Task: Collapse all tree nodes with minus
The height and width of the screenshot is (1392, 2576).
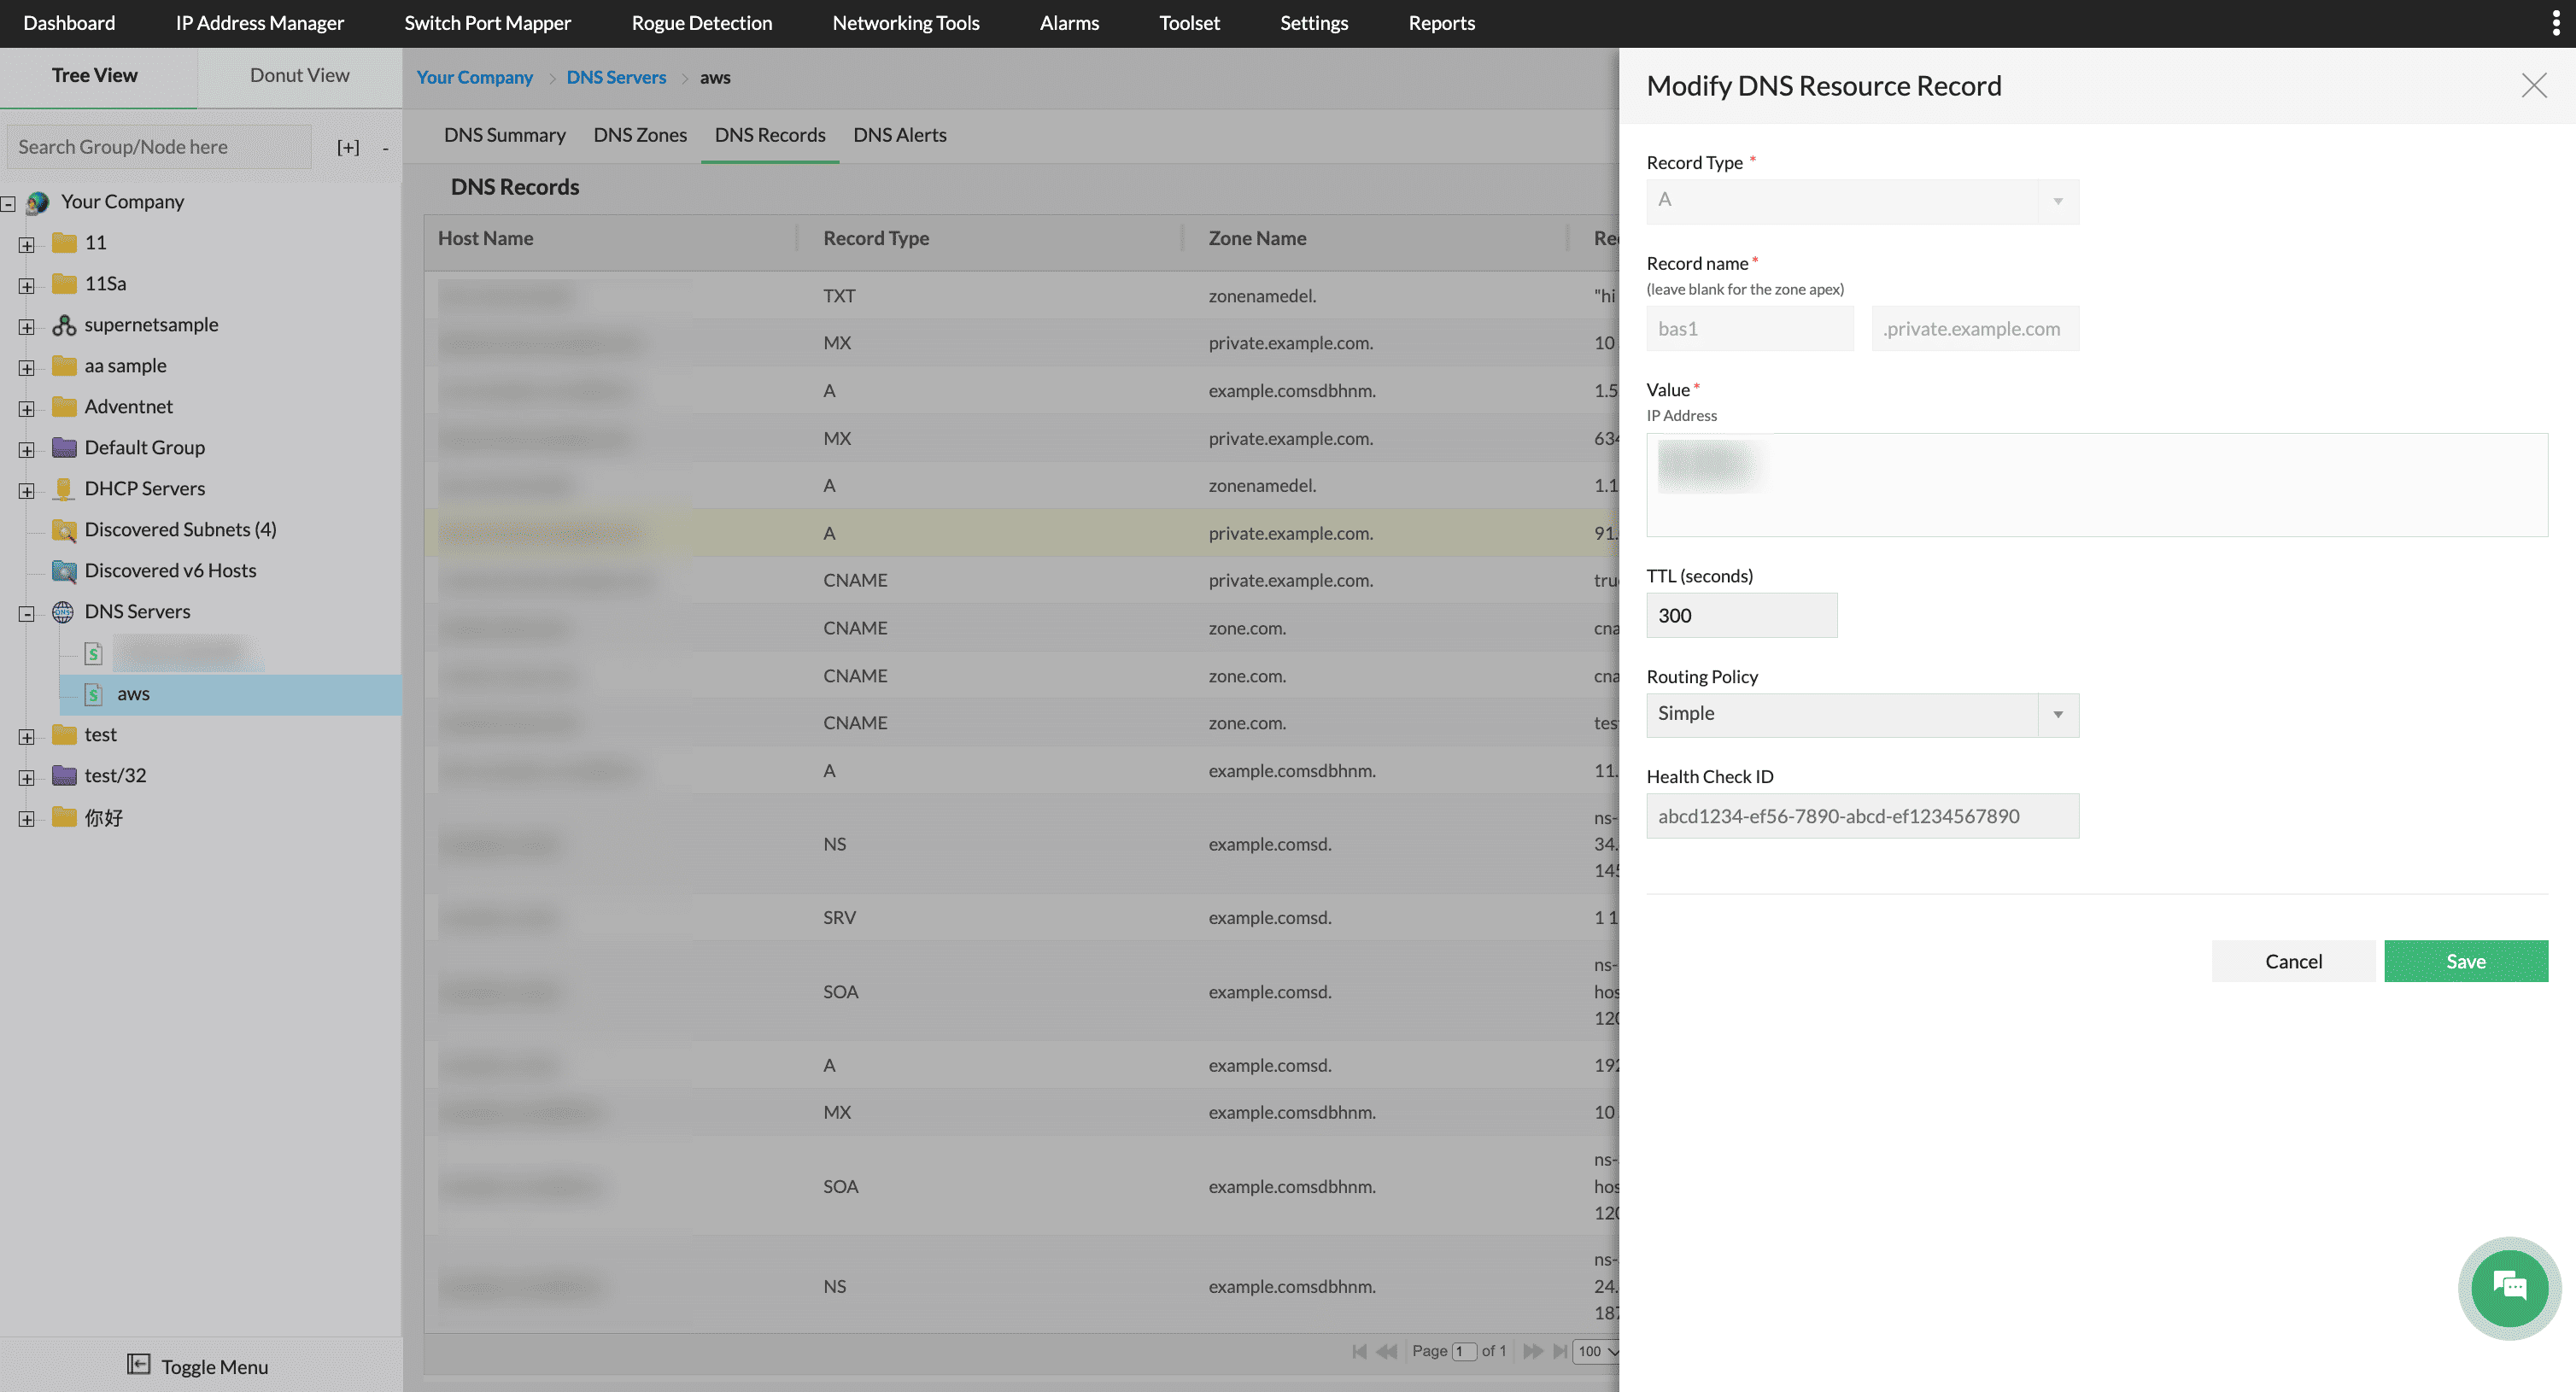Action: pos(385,148)
